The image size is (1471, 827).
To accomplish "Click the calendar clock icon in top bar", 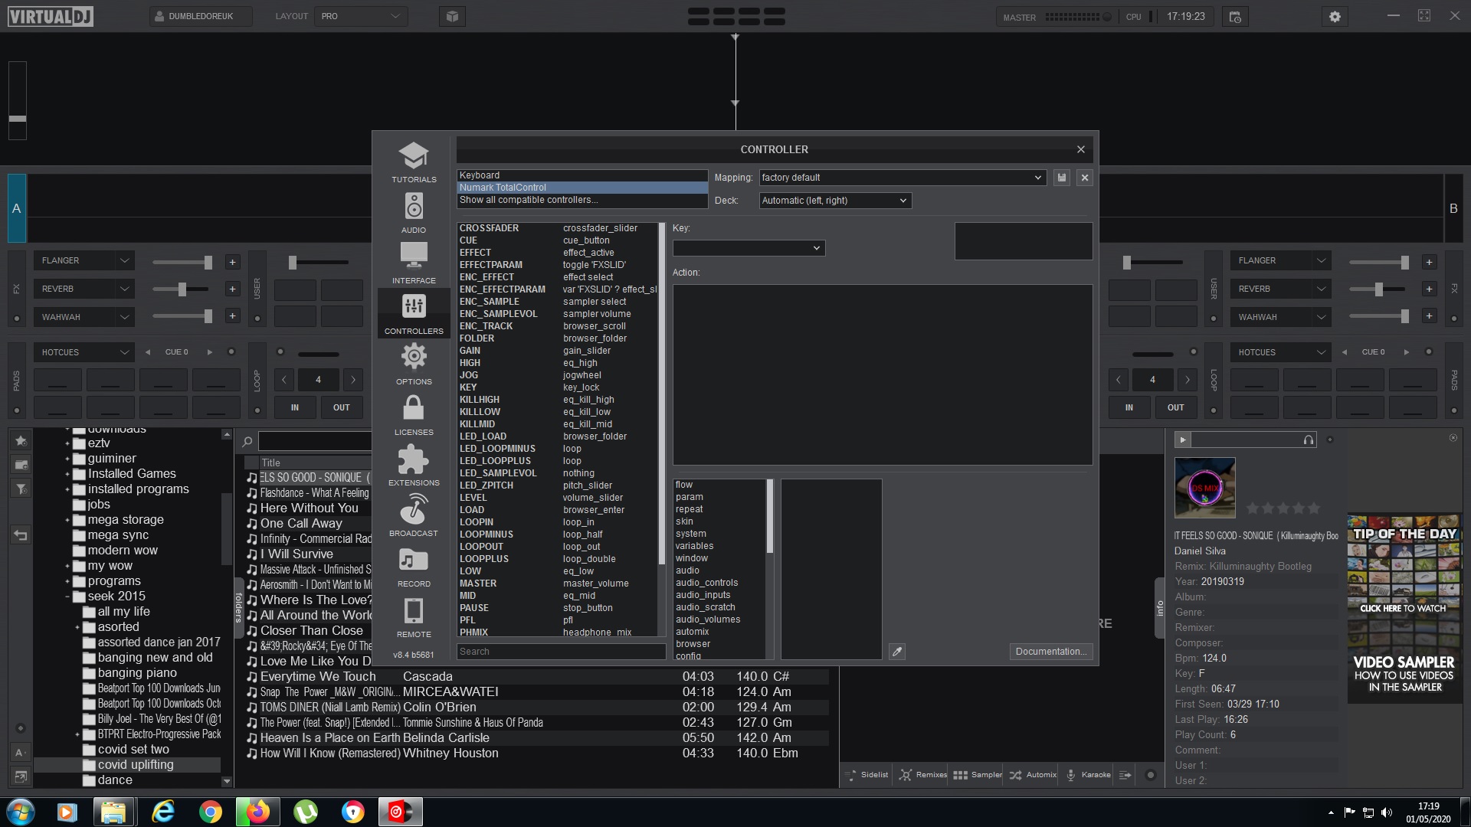I will click(1235, 16).
